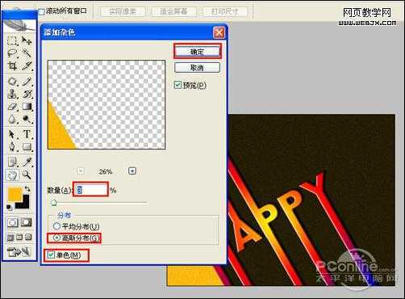Swap foreground and background colors
Screen dimensions: 405x299
pos(27,188)
